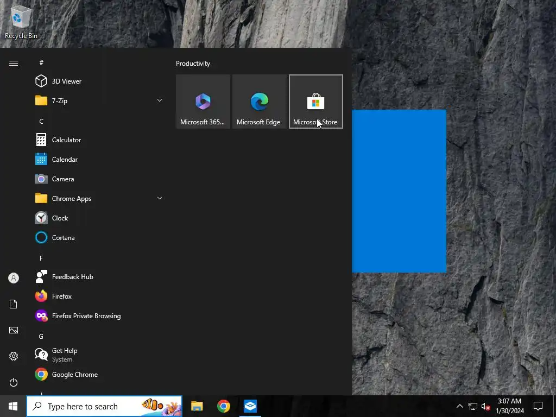
Task: Open the Microsoft Edge tile
Action: pos(259,102)
